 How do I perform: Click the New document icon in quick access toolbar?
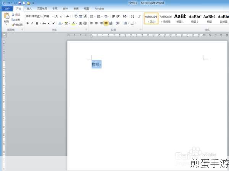tap(24, 3)
